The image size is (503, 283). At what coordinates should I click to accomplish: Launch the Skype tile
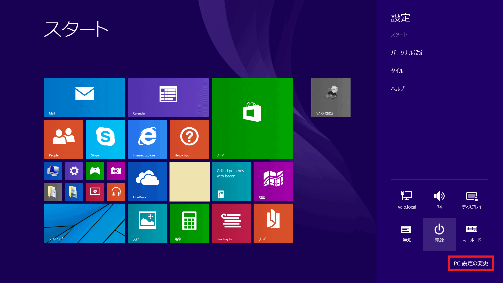point(106,139)
